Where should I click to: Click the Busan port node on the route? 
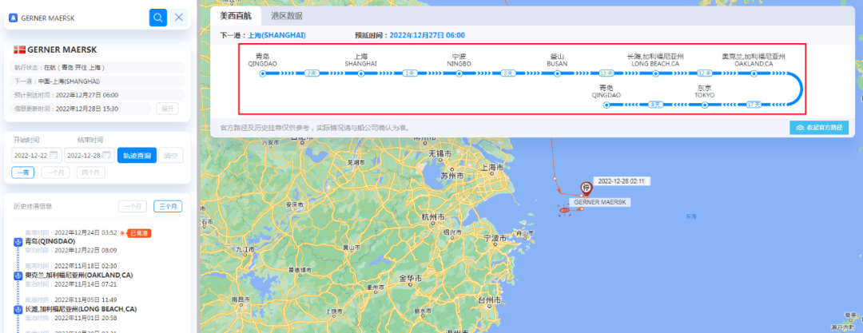tap(557, 73)
